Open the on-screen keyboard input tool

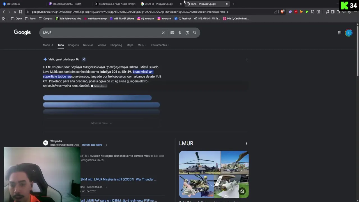coord(172,33)
